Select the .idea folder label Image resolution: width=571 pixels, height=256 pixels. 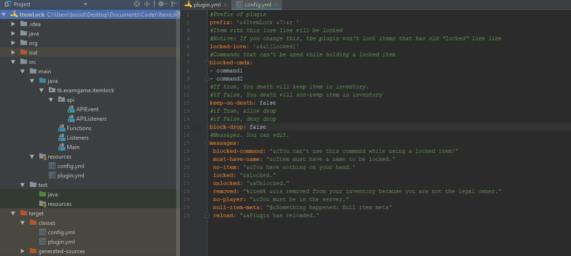(35, 24)
